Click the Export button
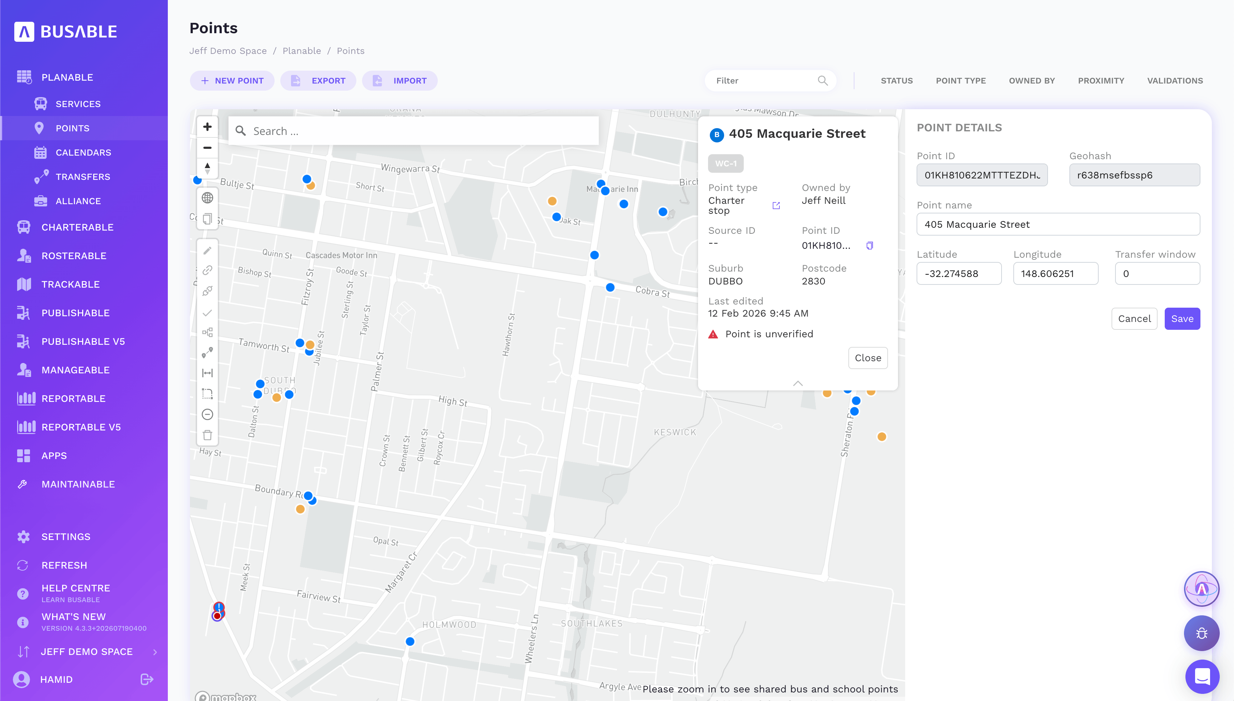The image size is (1234, 701). (x=318, y=80)
